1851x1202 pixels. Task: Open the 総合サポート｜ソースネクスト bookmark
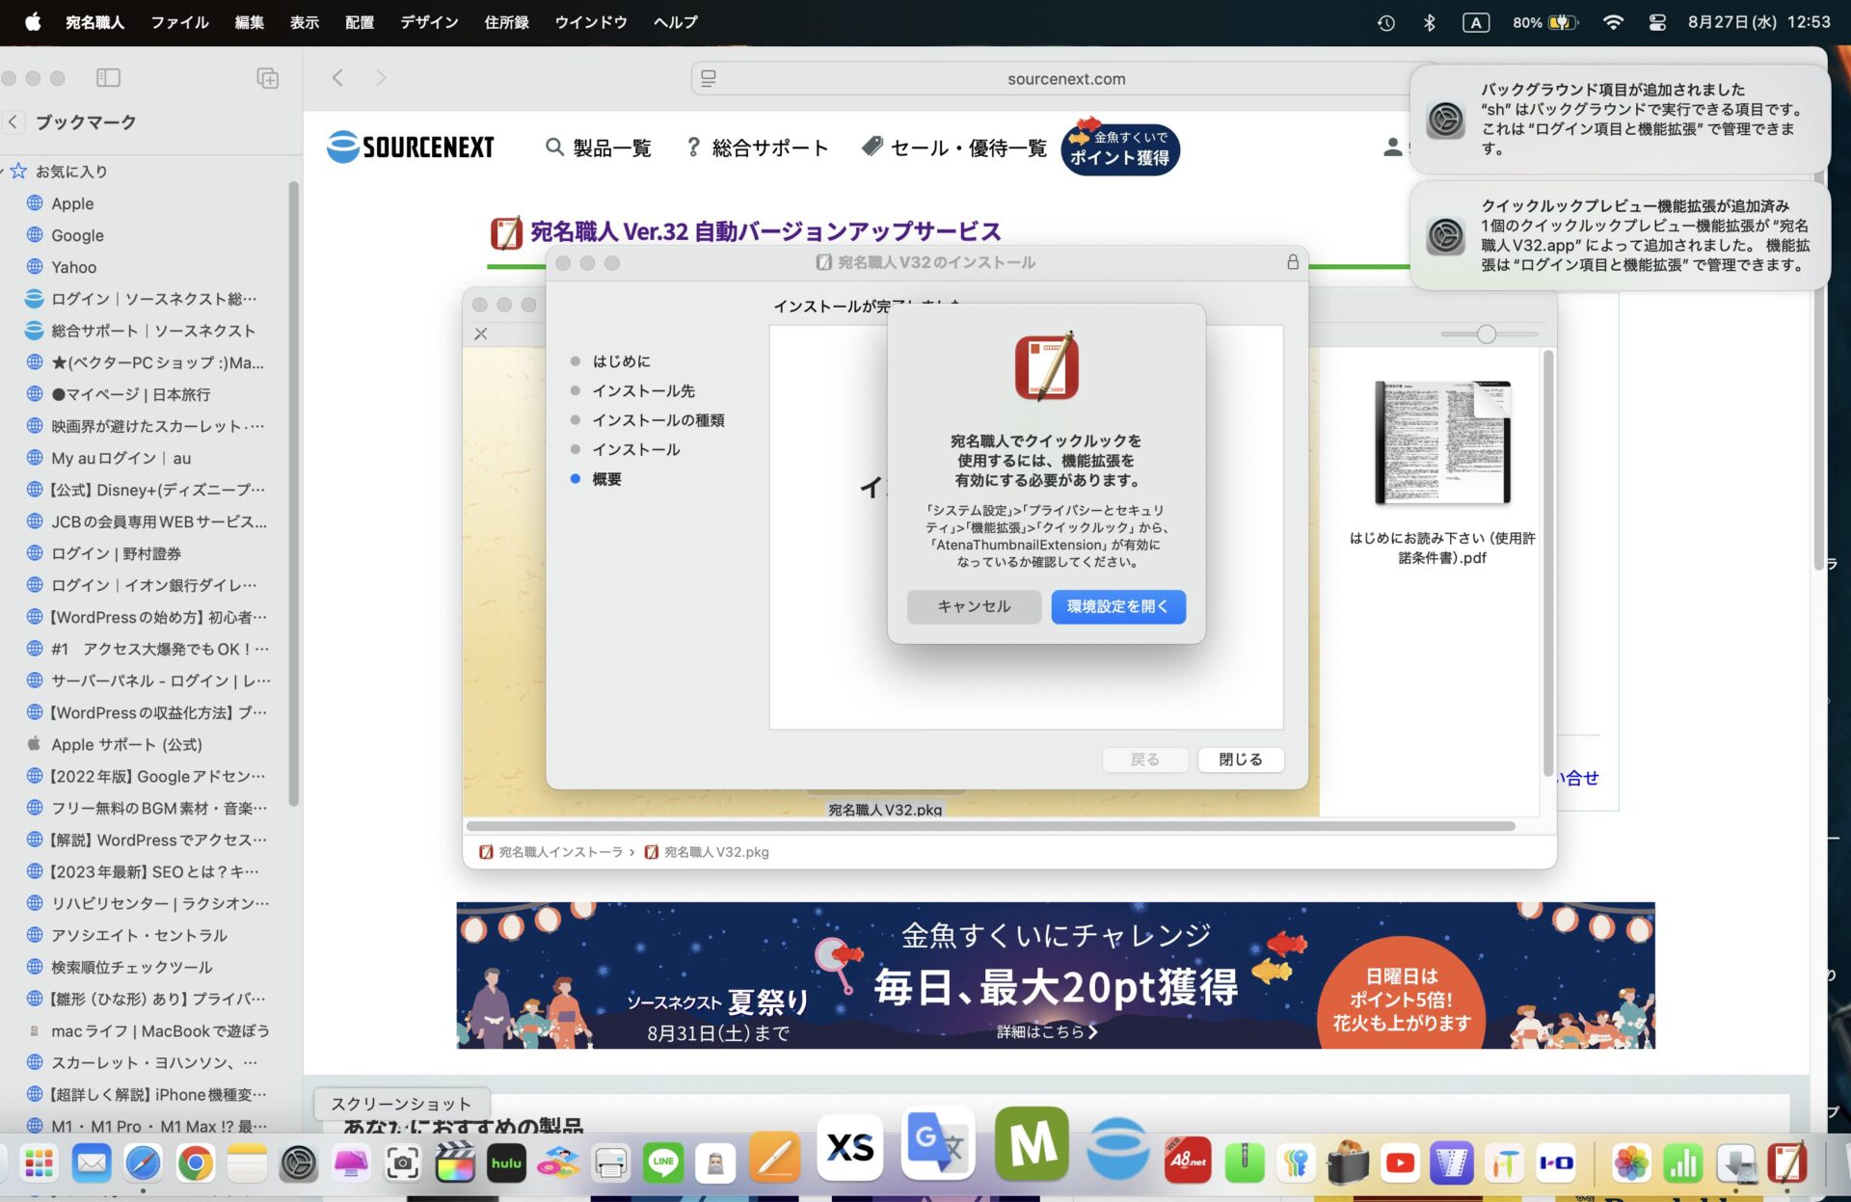pos(152,331)
